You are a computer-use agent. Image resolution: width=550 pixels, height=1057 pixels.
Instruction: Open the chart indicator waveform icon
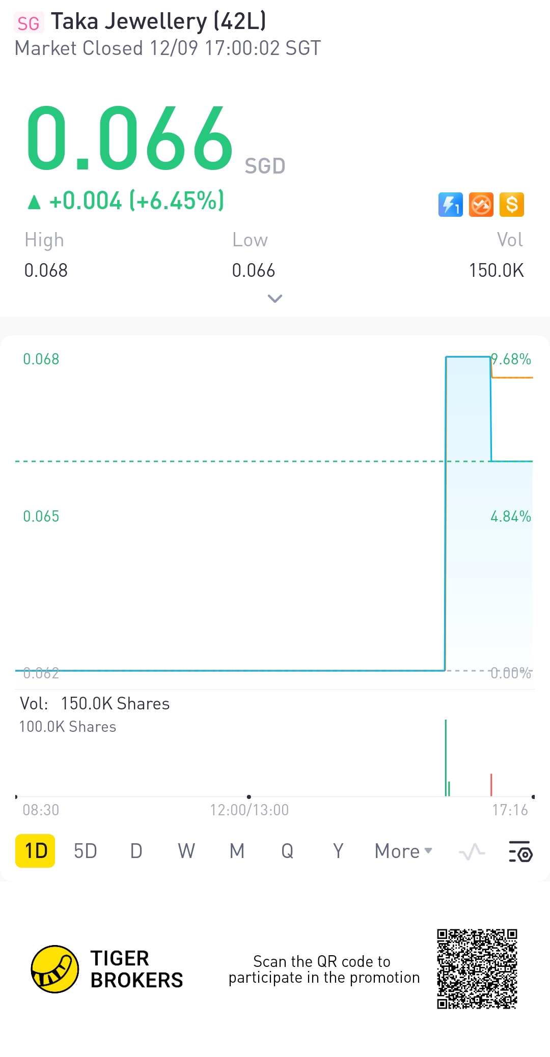point(472,851)
